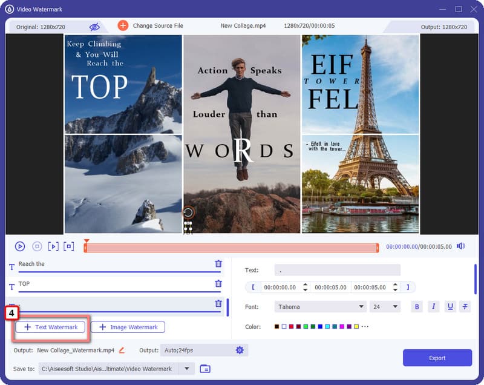
Task: Select yellow color swatch
Action: point(356,327)
